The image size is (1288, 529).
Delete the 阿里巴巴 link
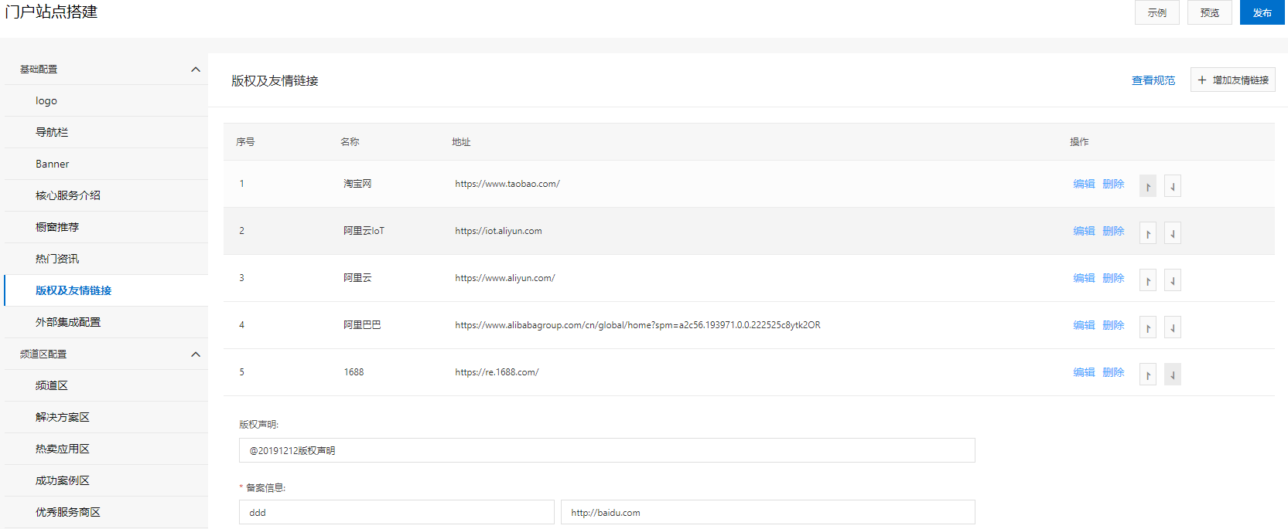pos(1113,325)
